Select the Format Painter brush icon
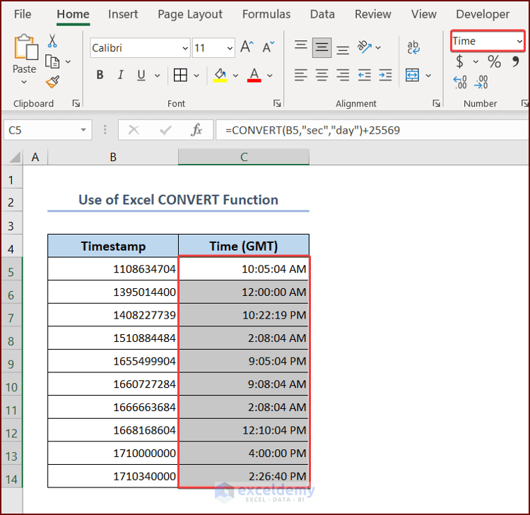Screen dimensions: 530x515 (x=52, y=82)
